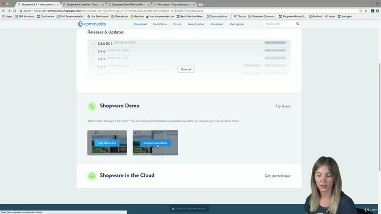This screenshot has height=214, width=381.
Task: Click the Shopware community logo
Action: [92, 24]
